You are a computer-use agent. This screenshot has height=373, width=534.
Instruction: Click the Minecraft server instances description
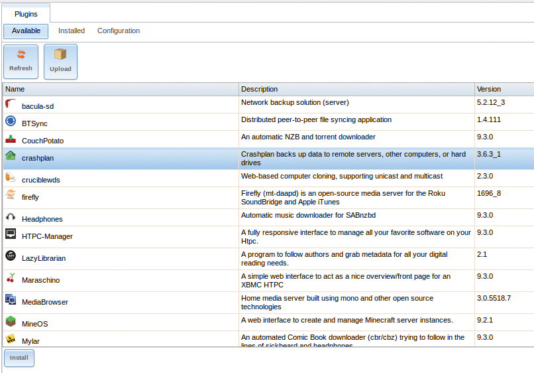347,320
